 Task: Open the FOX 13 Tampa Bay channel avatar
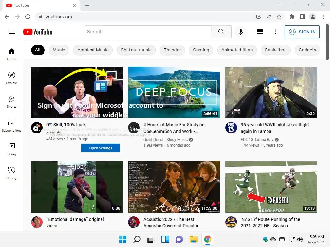231,128
